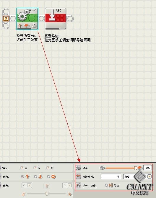Click the power slider handle
The width and height of the screenshot is (156, 198).
[x=136, y=168]
